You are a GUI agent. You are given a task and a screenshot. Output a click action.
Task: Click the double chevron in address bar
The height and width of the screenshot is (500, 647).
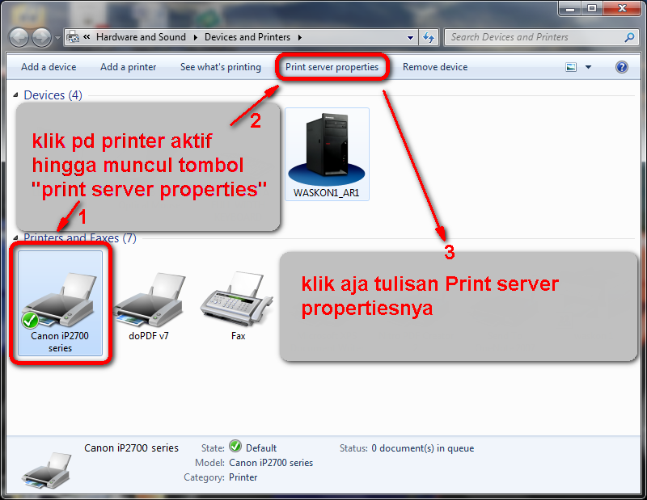[87, 37]
